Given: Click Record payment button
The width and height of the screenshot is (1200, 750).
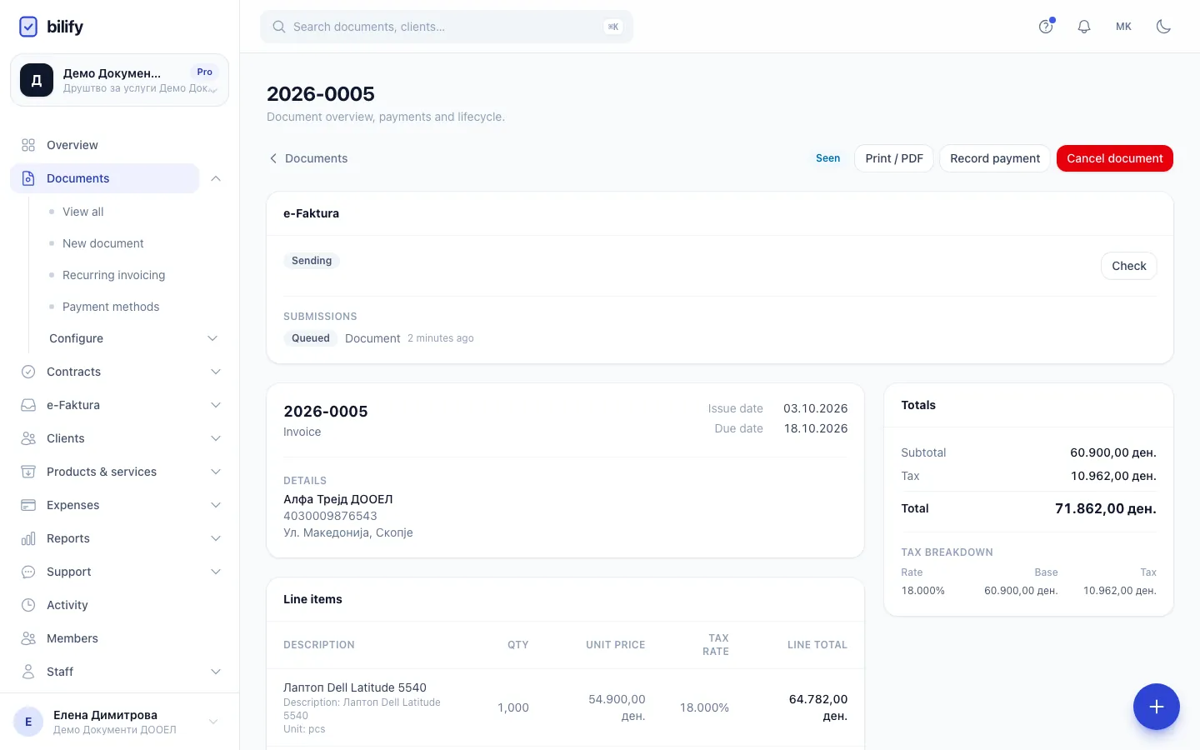Looking at the screenshot, I should tap(995, 158).
